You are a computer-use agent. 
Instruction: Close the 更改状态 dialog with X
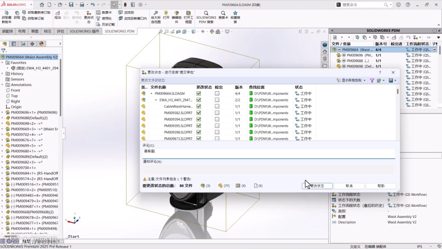[x=393, y=72]
